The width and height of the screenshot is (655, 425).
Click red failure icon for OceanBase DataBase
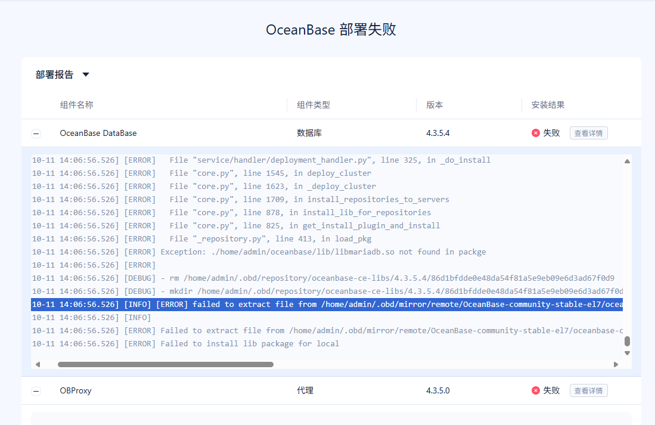click(x=535, y=133)
